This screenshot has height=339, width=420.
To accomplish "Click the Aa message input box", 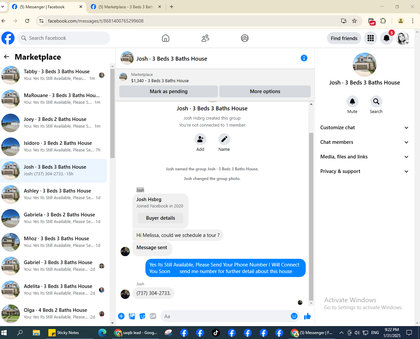I will (x=225, y=316).
